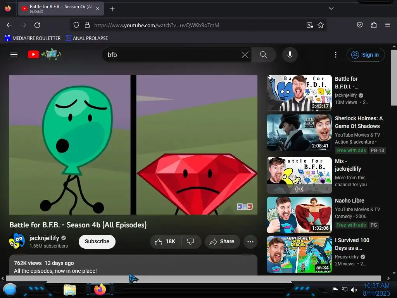This screenshot has width=397, height=298.
Task: Open File Explorer from taskbar
Action: (x=70, y=290)
